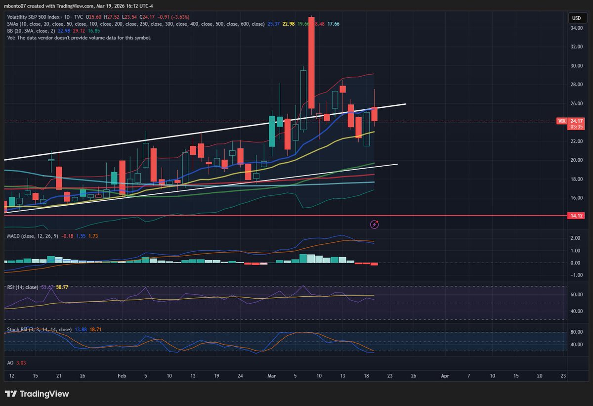Viewport: 593px width, 406px height.
Task: Click the -1.00 MACD axis label
Action: pyautogui.click(x=576, y=275)
